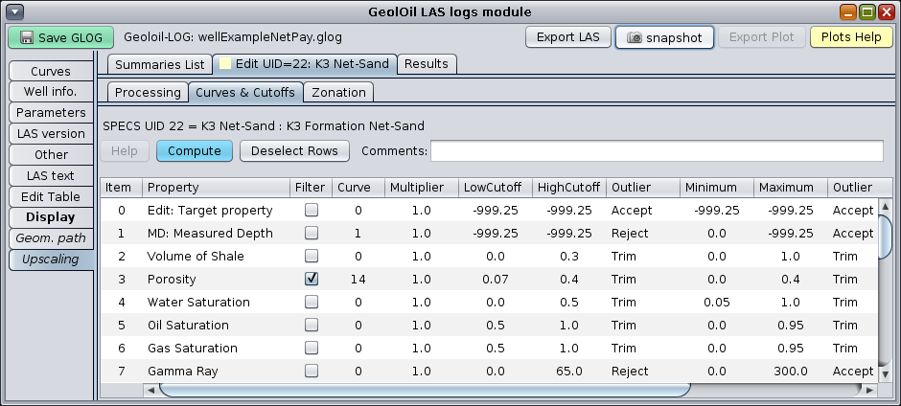The height and width of the screenshot is (406, 901).
Task: Click the Save GLOG floppy disk icon
Action: pos(28,37)
